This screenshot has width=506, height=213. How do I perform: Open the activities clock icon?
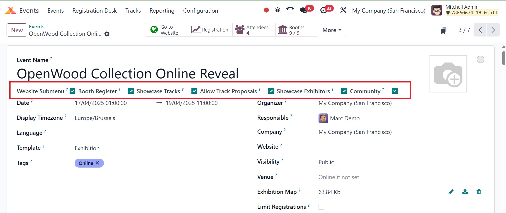click(324, 11)
